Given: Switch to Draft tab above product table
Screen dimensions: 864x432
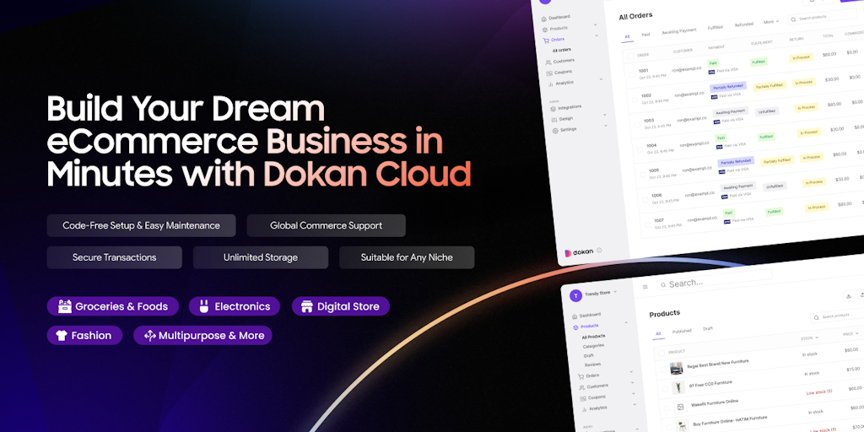Looking at the screenshot, I should click(x=708, y=329).
